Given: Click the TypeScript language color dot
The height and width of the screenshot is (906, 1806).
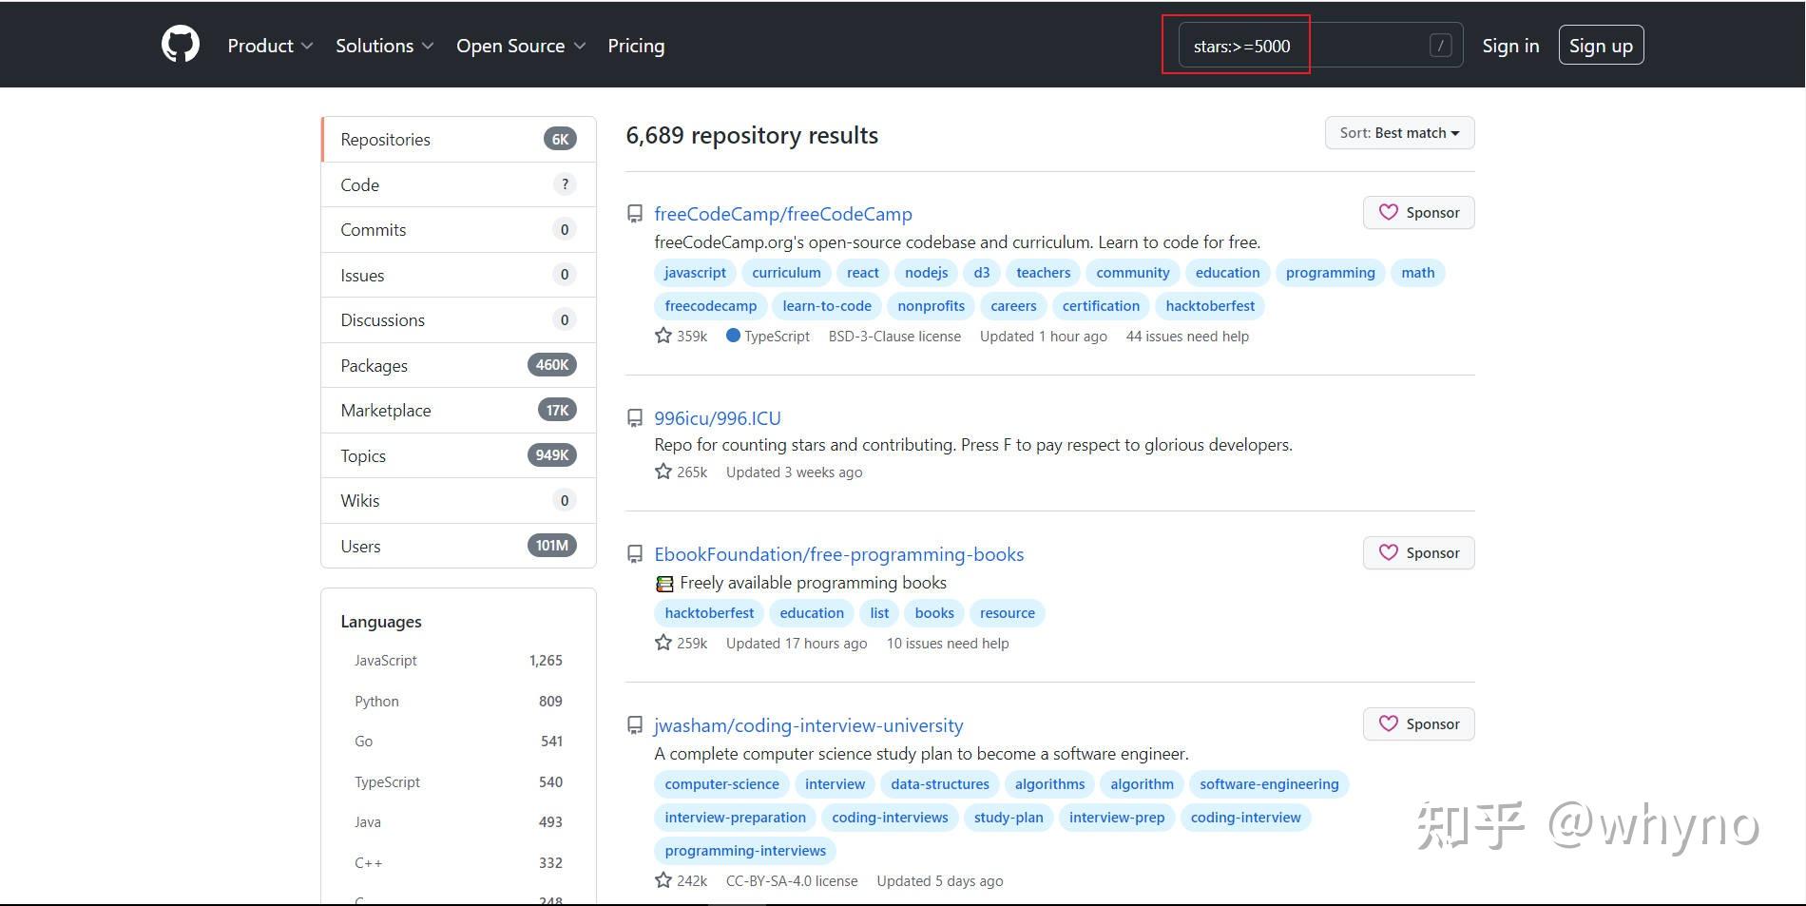Looking at the screenshot, I should pos(733,335).
